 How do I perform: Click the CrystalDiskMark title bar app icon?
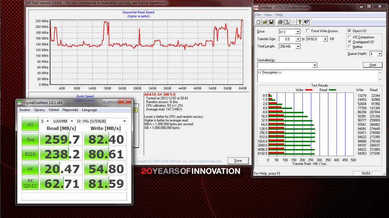20,102
